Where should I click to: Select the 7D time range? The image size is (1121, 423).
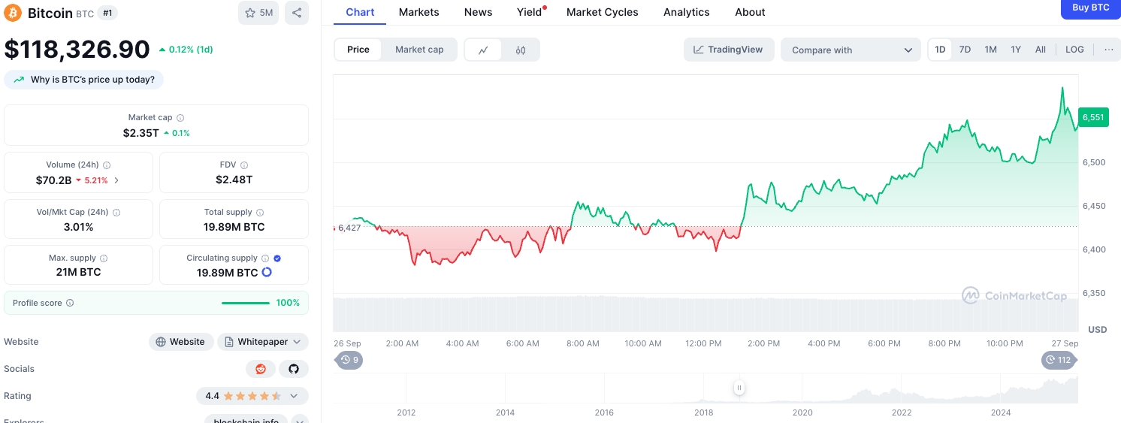tap(965, 50)
